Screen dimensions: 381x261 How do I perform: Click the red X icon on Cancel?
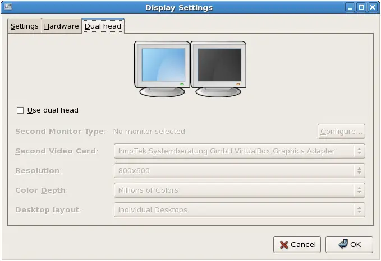coord(284,245)
